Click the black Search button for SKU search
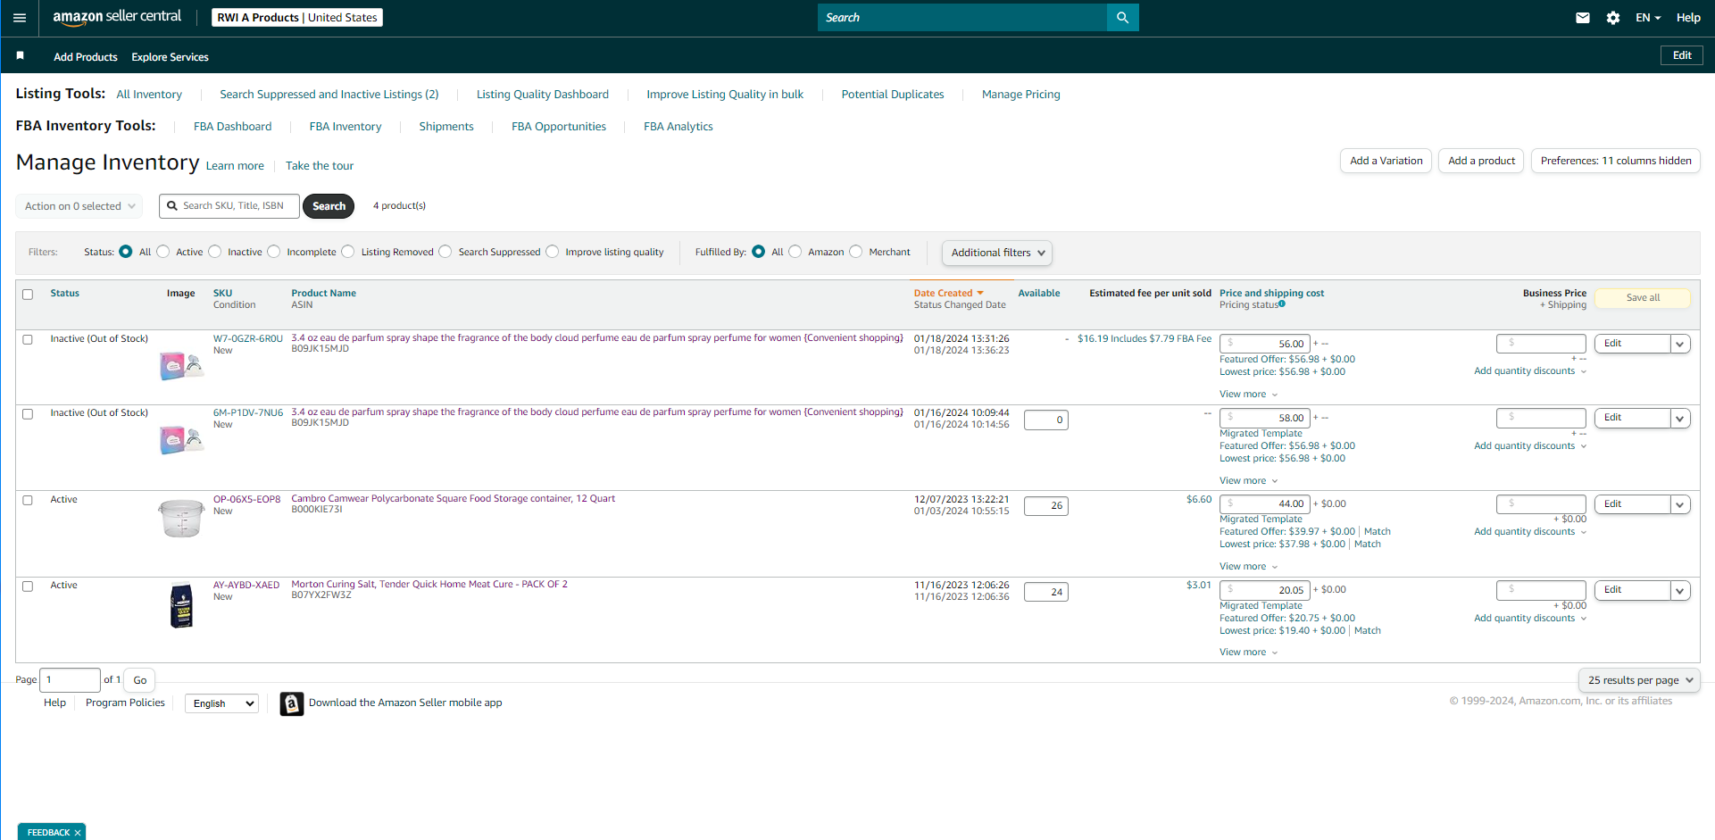This screenshot has height=840, width=1715. tap(329, 206)
